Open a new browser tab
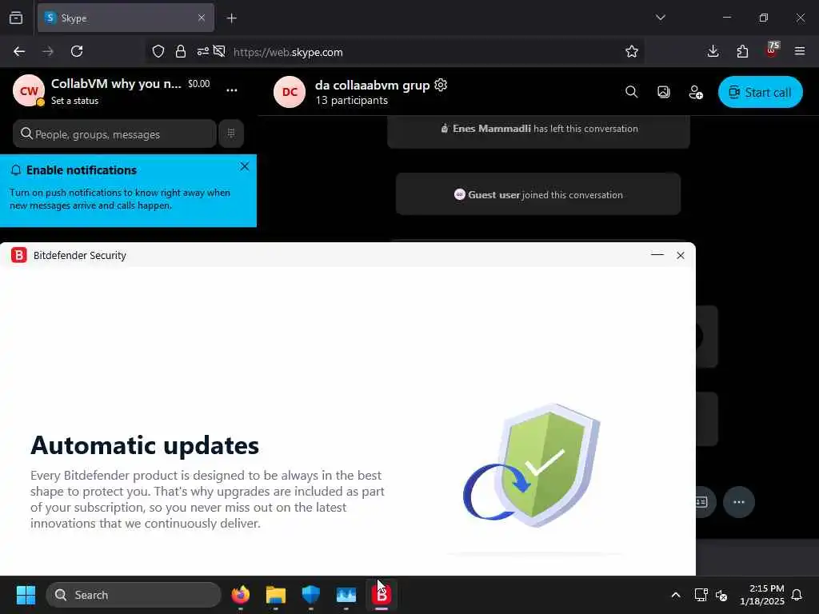 pos(232,18)
